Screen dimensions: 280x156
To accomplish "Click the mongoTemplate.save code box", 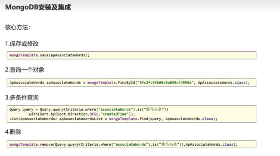I will (131, 55).
